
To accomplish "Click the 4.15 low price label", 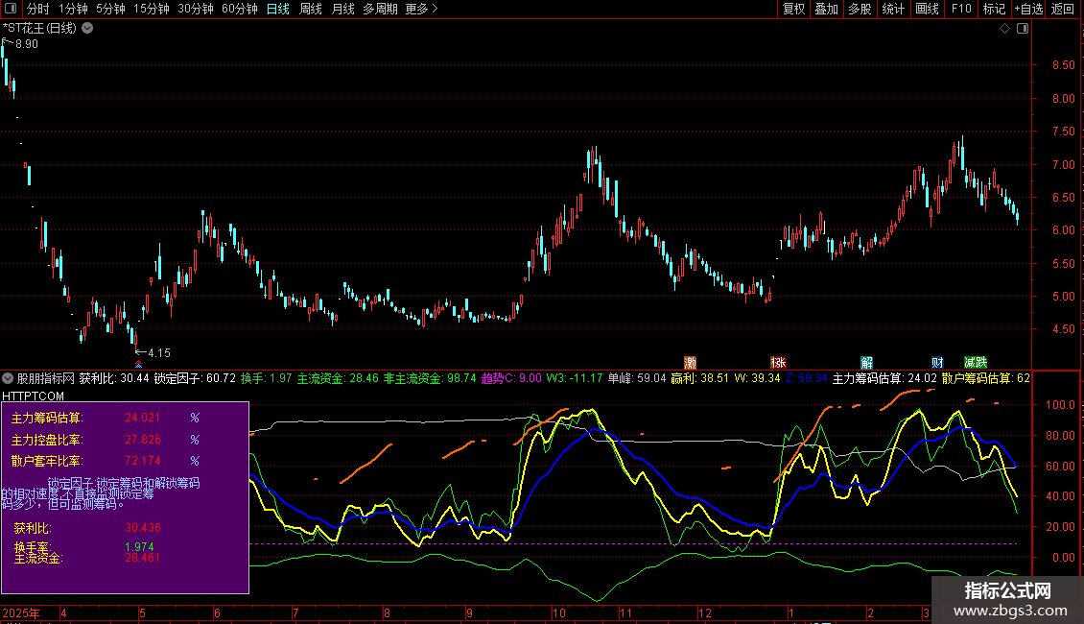I will (159, 353).
